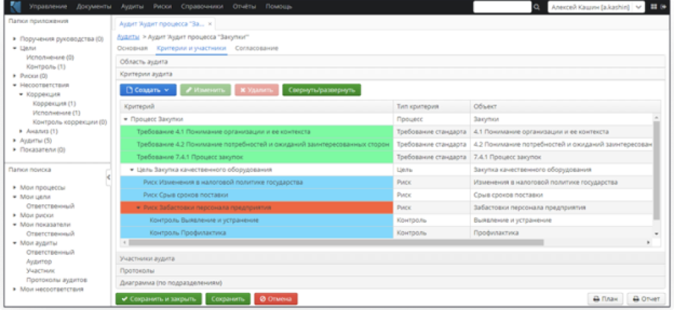Expand Мои процессы search folder
This screenshot has width=674, height=310.
tap(15, 187)
